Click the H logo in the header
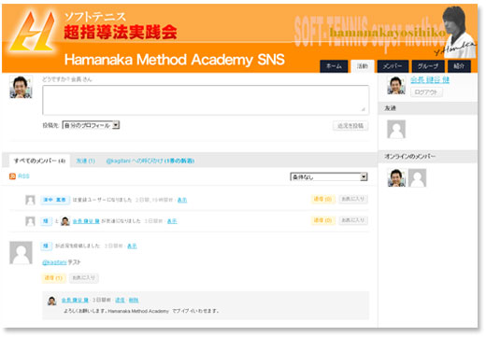Screen dimensions: 486x337 tap(32, 32)
